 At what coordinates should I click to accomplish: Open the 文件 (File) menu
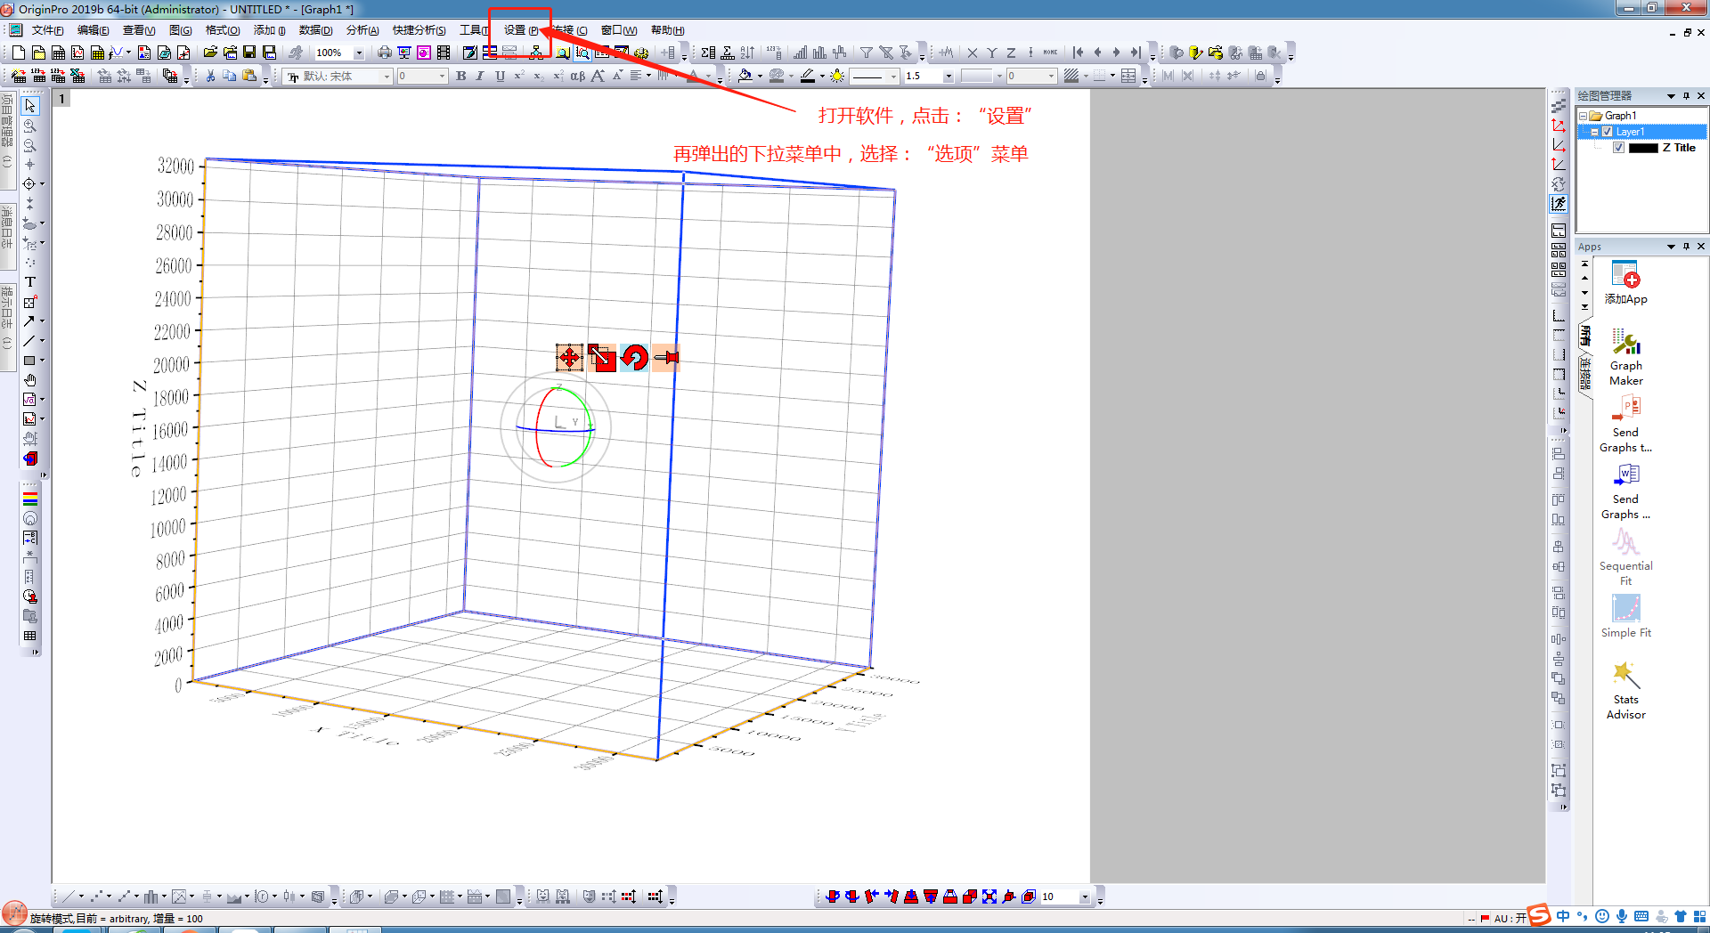click(x=47, y=30)
